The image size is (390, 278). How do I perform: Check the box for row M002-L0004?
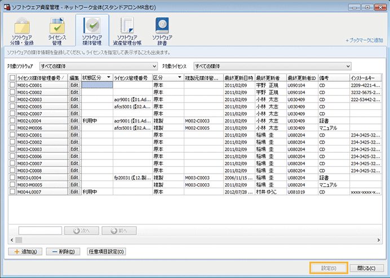12,121
